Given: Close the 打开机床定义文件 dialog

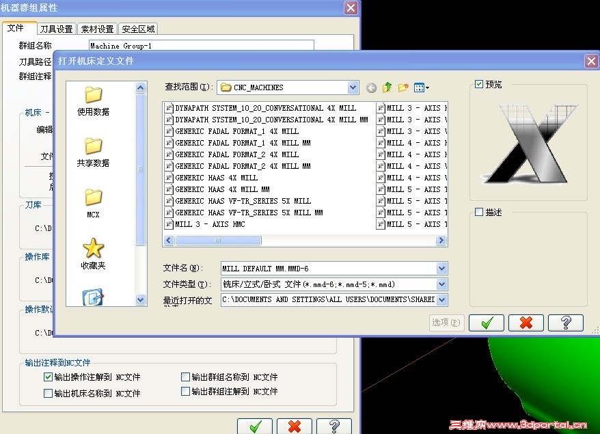Looking at the screenshot, I should click(x=591, y=61).
